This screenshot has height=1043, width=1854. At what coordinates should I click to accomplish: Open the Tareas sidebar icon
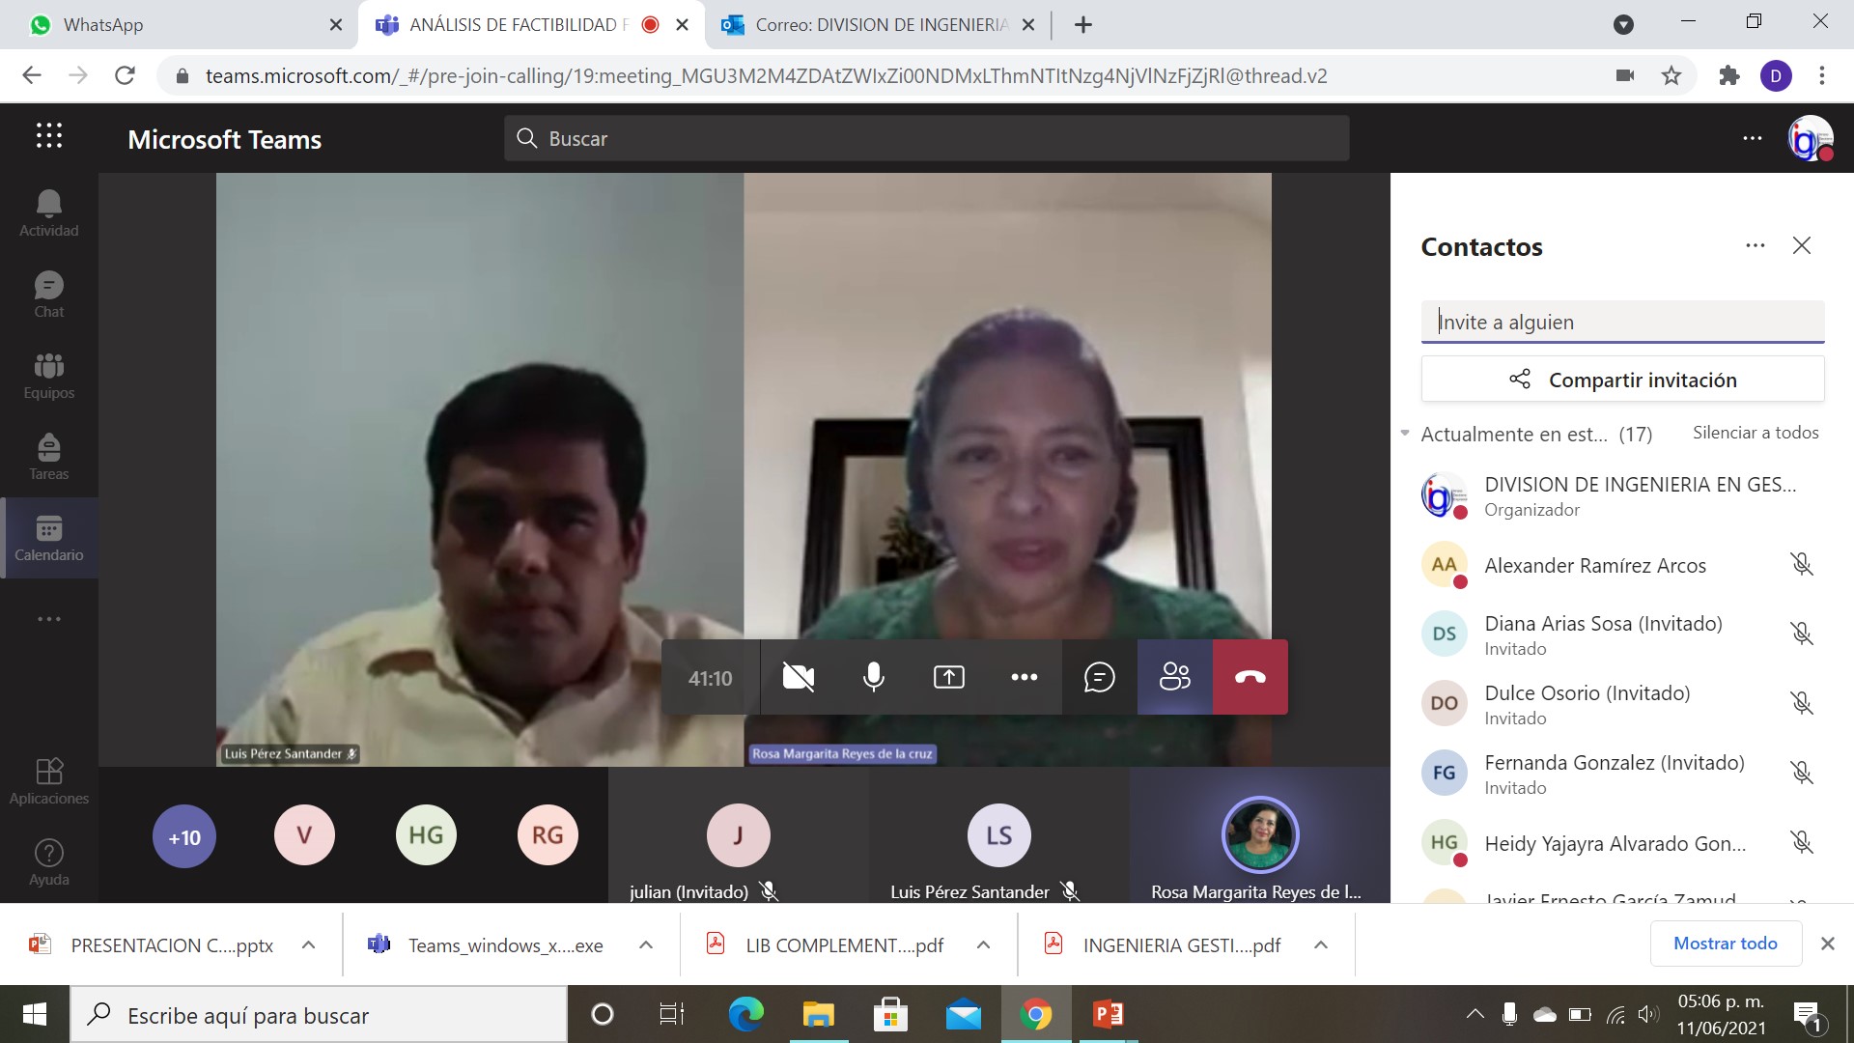point(48,457)
